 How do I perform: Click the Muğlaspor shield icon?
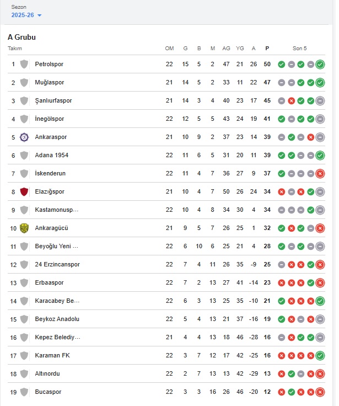coord(24,83)
